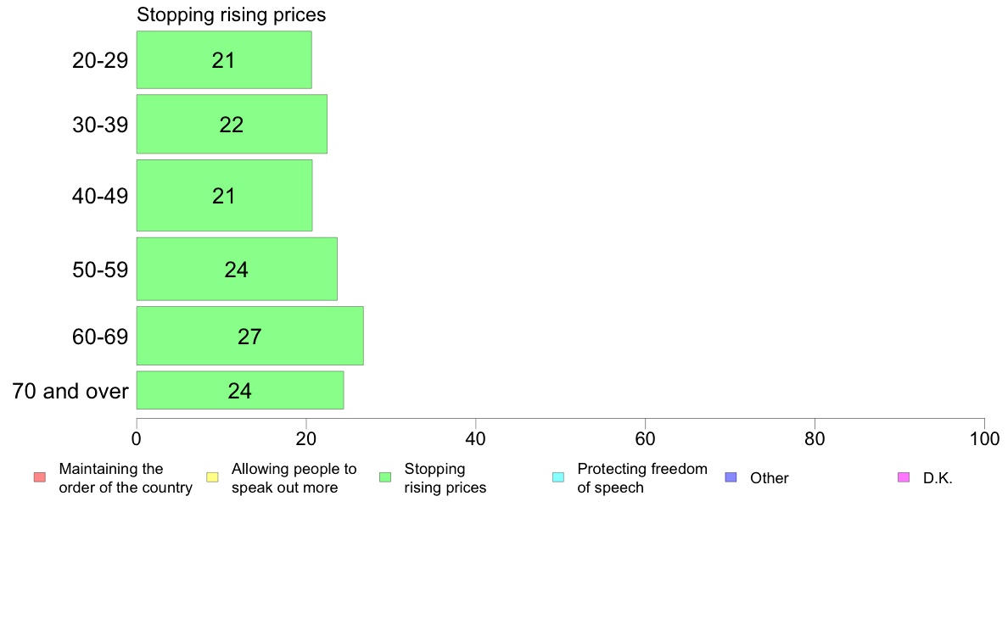Select the 50-59 bar showing 24
The width and height of the screenshot is (1008, 624).
tap(237, 270)
